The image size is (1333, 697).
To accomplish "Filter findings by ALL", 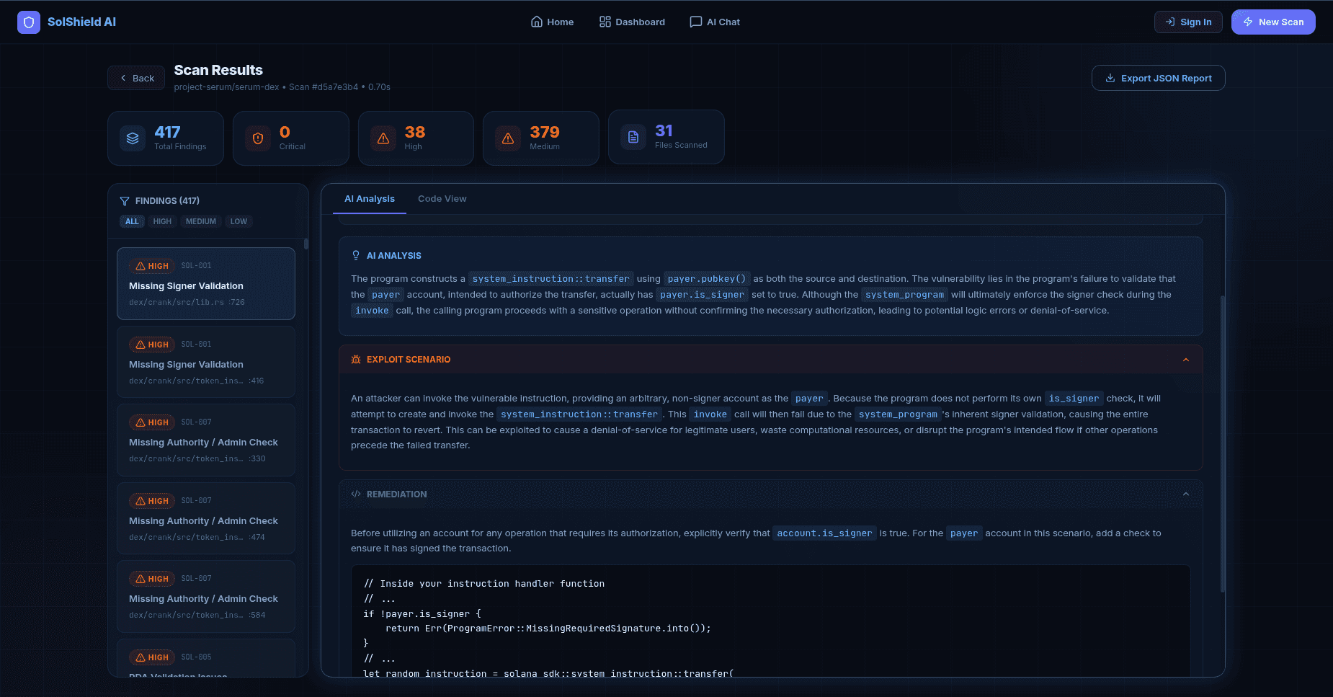I will click(132, 221).
